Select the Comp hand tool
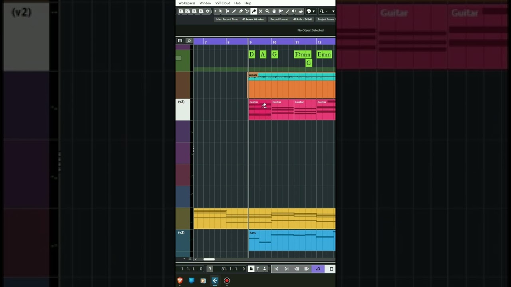This screenshot has height=287, width=511. point(274,11)
